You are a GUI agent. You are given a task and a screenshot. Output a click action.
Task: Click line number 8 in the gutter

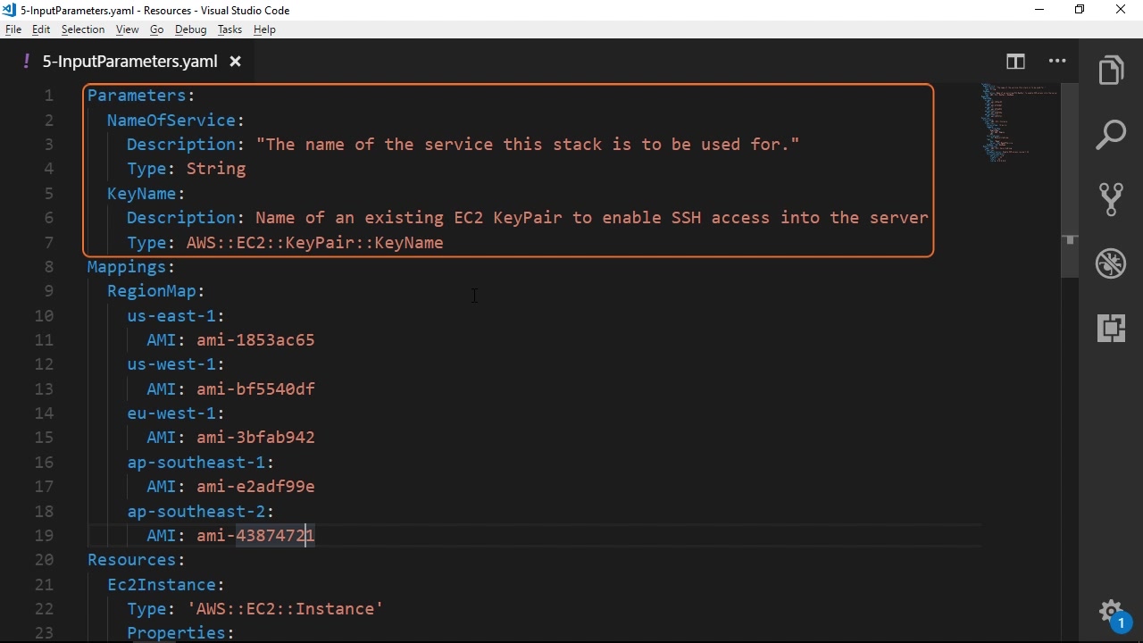point(48,267)
